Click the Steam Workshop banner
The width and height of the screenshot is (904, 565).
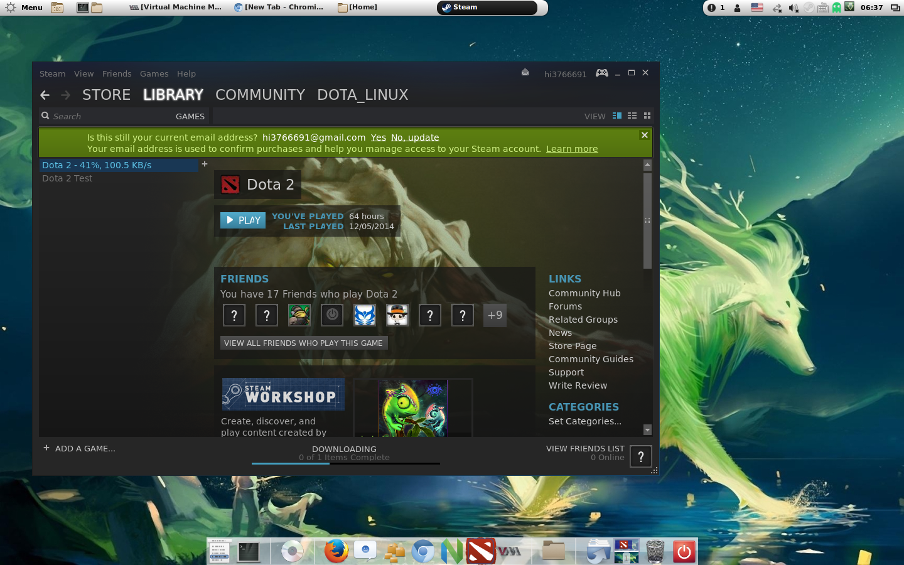tap(283, 394)
